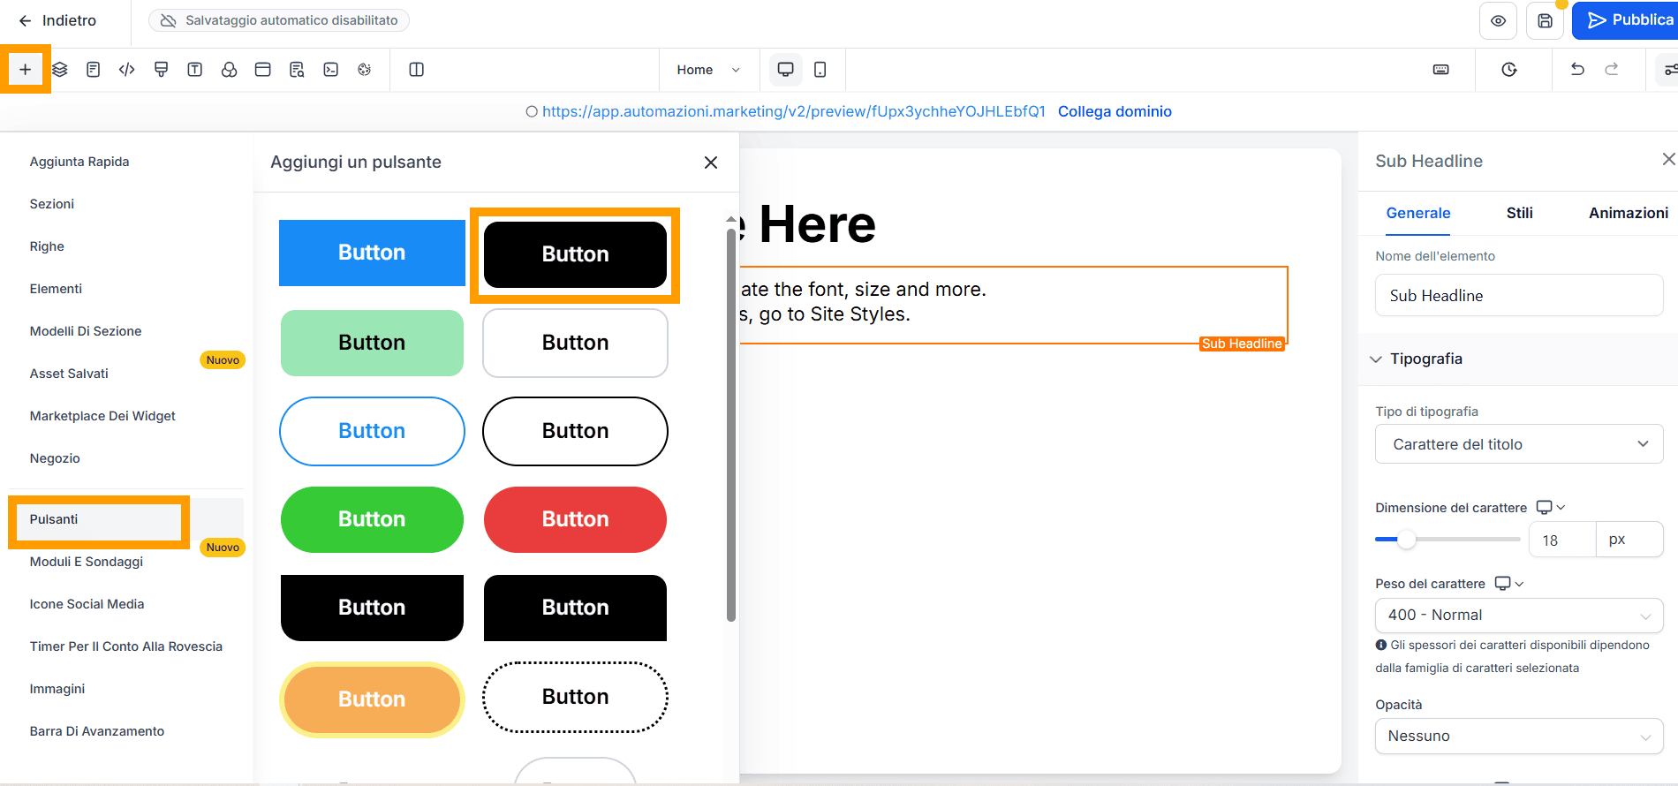Open Elementi category
The image size is (1678, 786).
[x=56, y=289]
